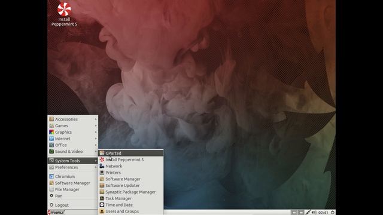Screen dimensions: 383x215
Task: Click the System Tools category icon
Action: pyautogui.click(x=51, y=161)
